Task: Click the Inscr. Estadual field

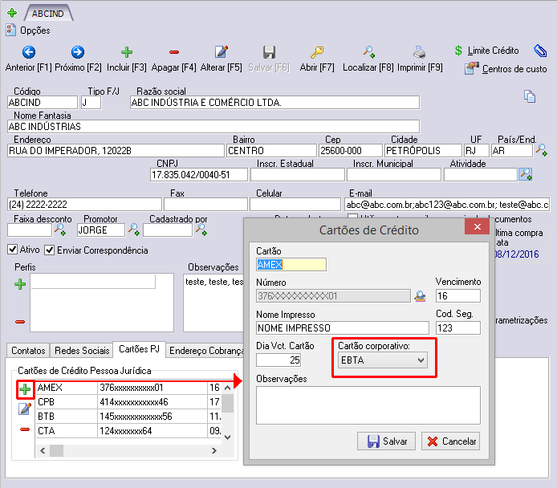Action: coord(297,174)
